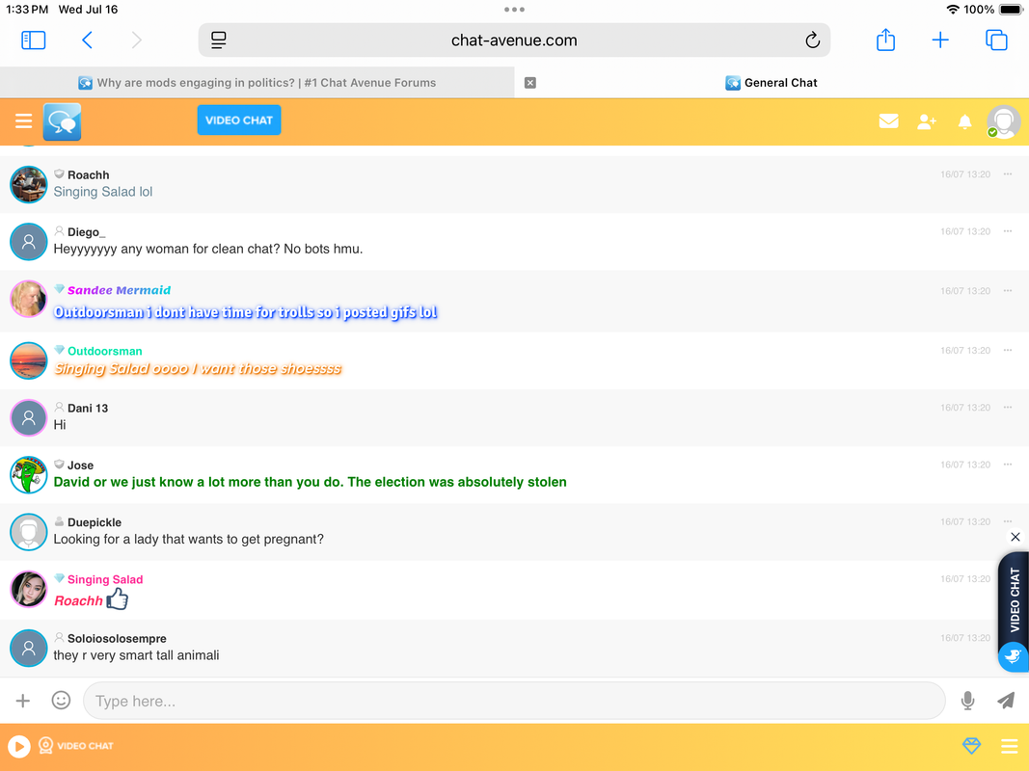Click the username Sandee Mermaid

point(119,290)
